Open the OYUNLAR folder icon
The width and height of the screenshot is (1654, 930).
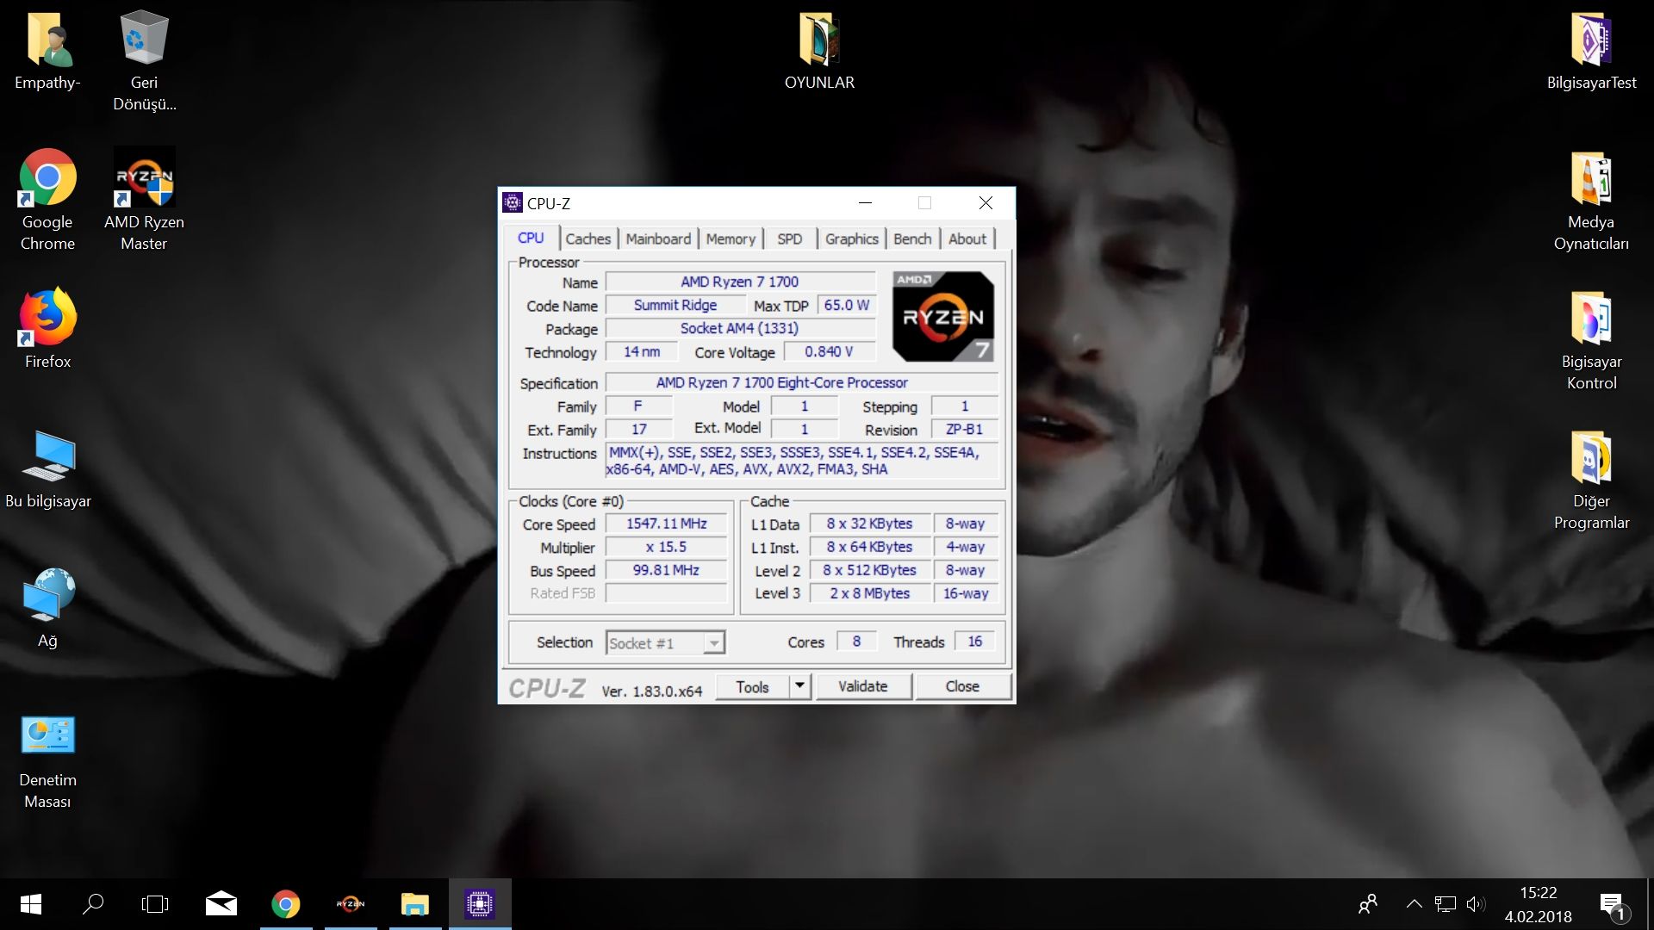tap(818, 39)
